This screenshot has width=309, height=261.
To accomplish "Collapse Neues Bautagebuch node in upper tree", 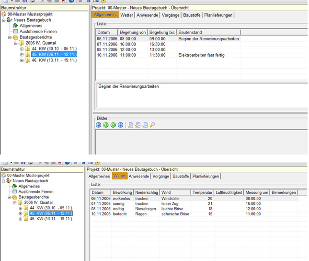I will tap(3, 20).
